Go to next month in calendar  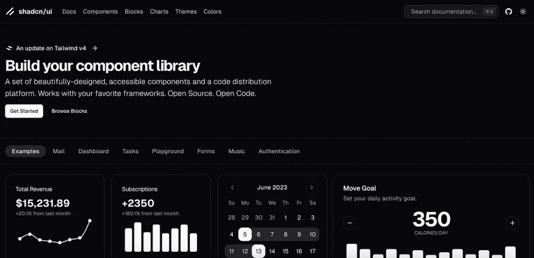(312, 187)
